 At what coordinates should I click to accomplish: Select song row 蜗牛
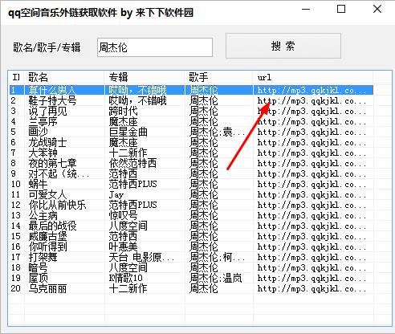(x=191, y=185)
